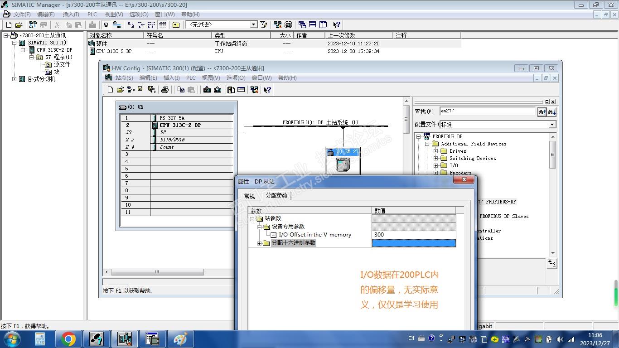Viewport: 619px width, 348px height.
Task: Click Windows Start button on taskbar
Action: coord(11,339)
